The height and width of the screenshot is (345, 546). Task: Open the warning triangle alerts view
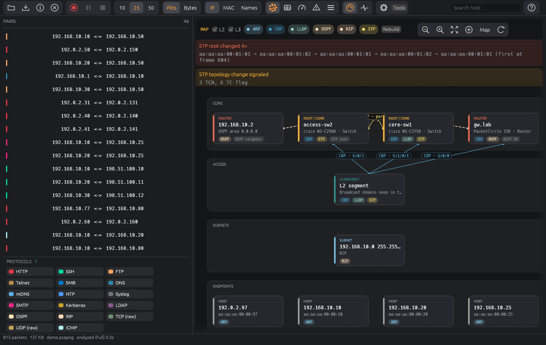point(316,8)
